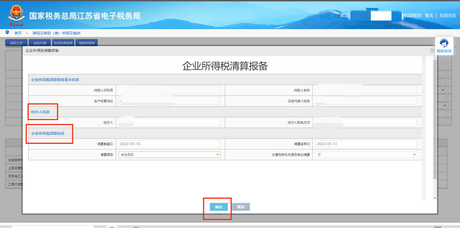Screen dimensions: 460x228
Task: Open the 监控扫描 tab
Action: click(40, 43)
